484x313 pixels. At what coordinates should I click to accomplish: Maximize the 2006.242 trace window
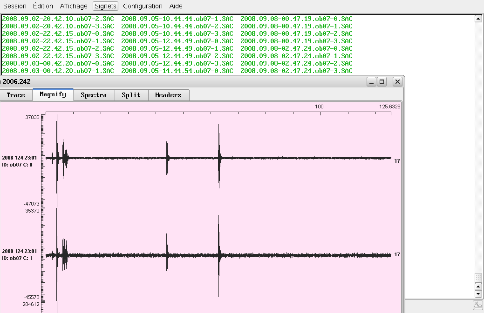click(382, 82)
